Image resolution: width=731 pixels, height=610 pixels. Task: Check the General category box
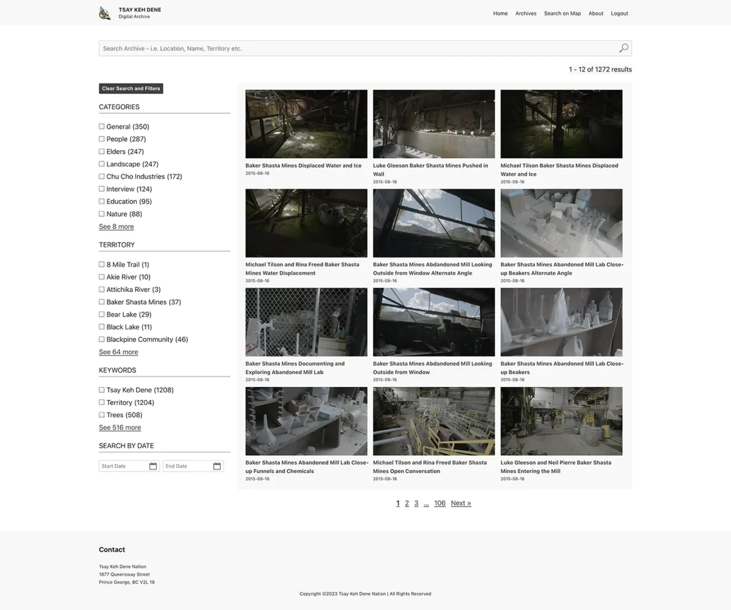point(102,127)
